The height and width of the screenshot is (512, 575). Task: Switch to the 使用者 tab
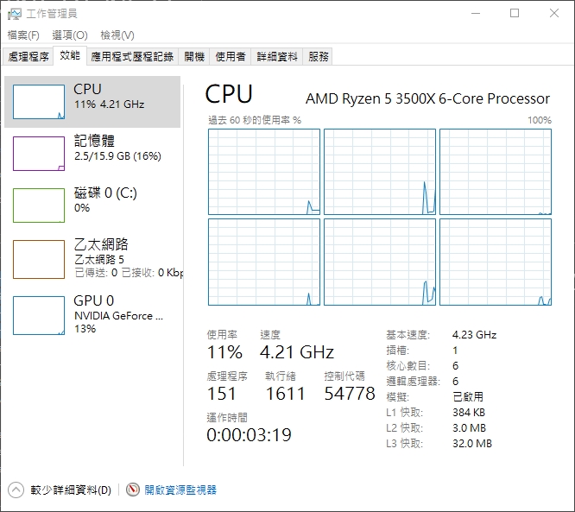click(x=231, y=56)
